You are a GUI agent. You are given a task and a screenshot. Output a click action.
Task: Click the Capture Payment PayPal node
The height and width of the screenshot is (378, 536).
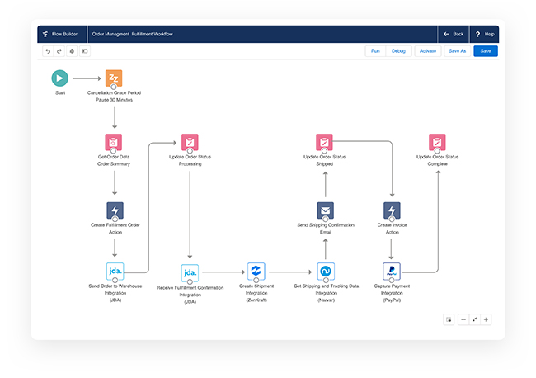pyautogui.click(x=392, y=271)
